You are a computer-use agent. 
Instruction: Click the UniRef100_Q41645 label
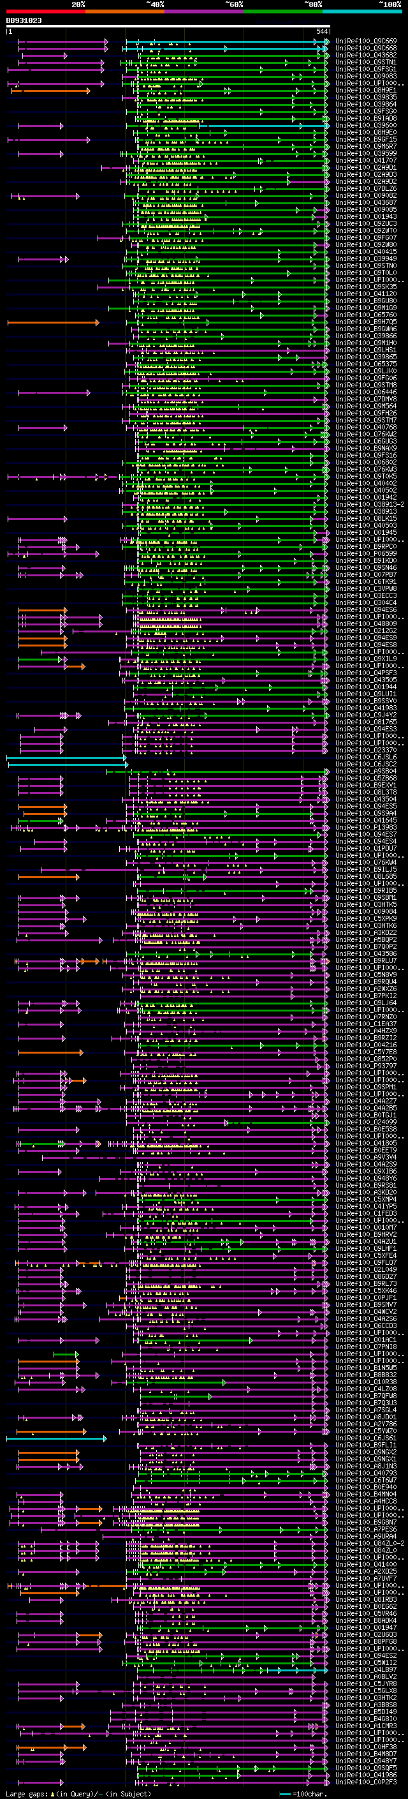tap(365, 821)
